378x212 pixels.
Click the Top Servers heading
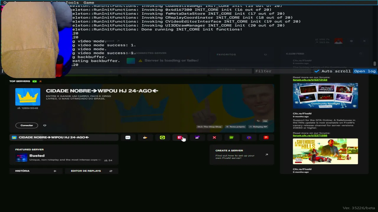[19, 81]
